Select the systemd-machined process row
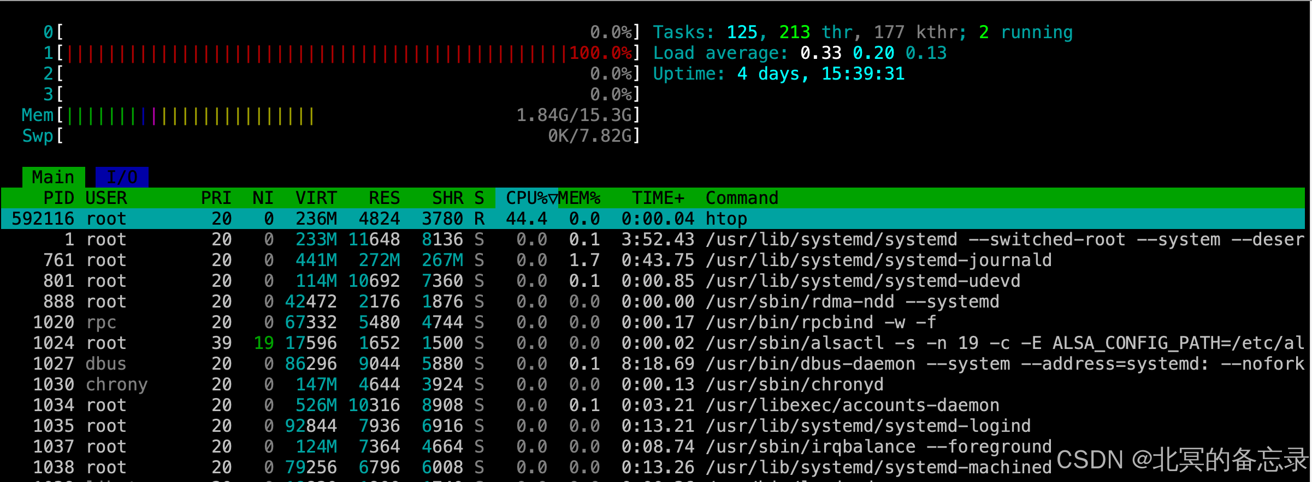 tap(653, 467)
